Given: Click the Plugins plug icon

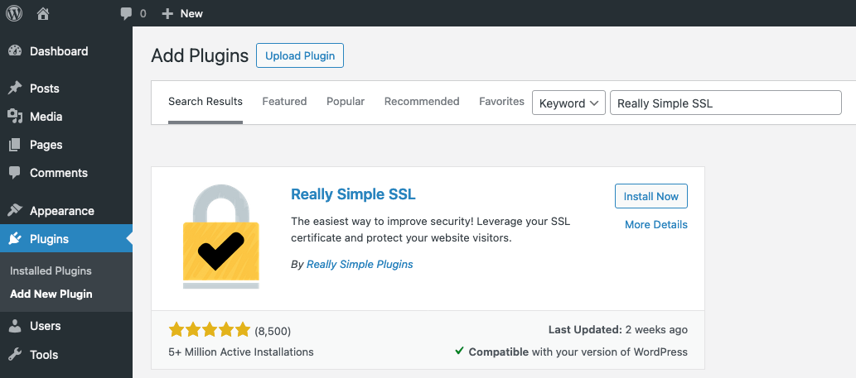Looking at the screenshot, I should click(x=15, y=238).
